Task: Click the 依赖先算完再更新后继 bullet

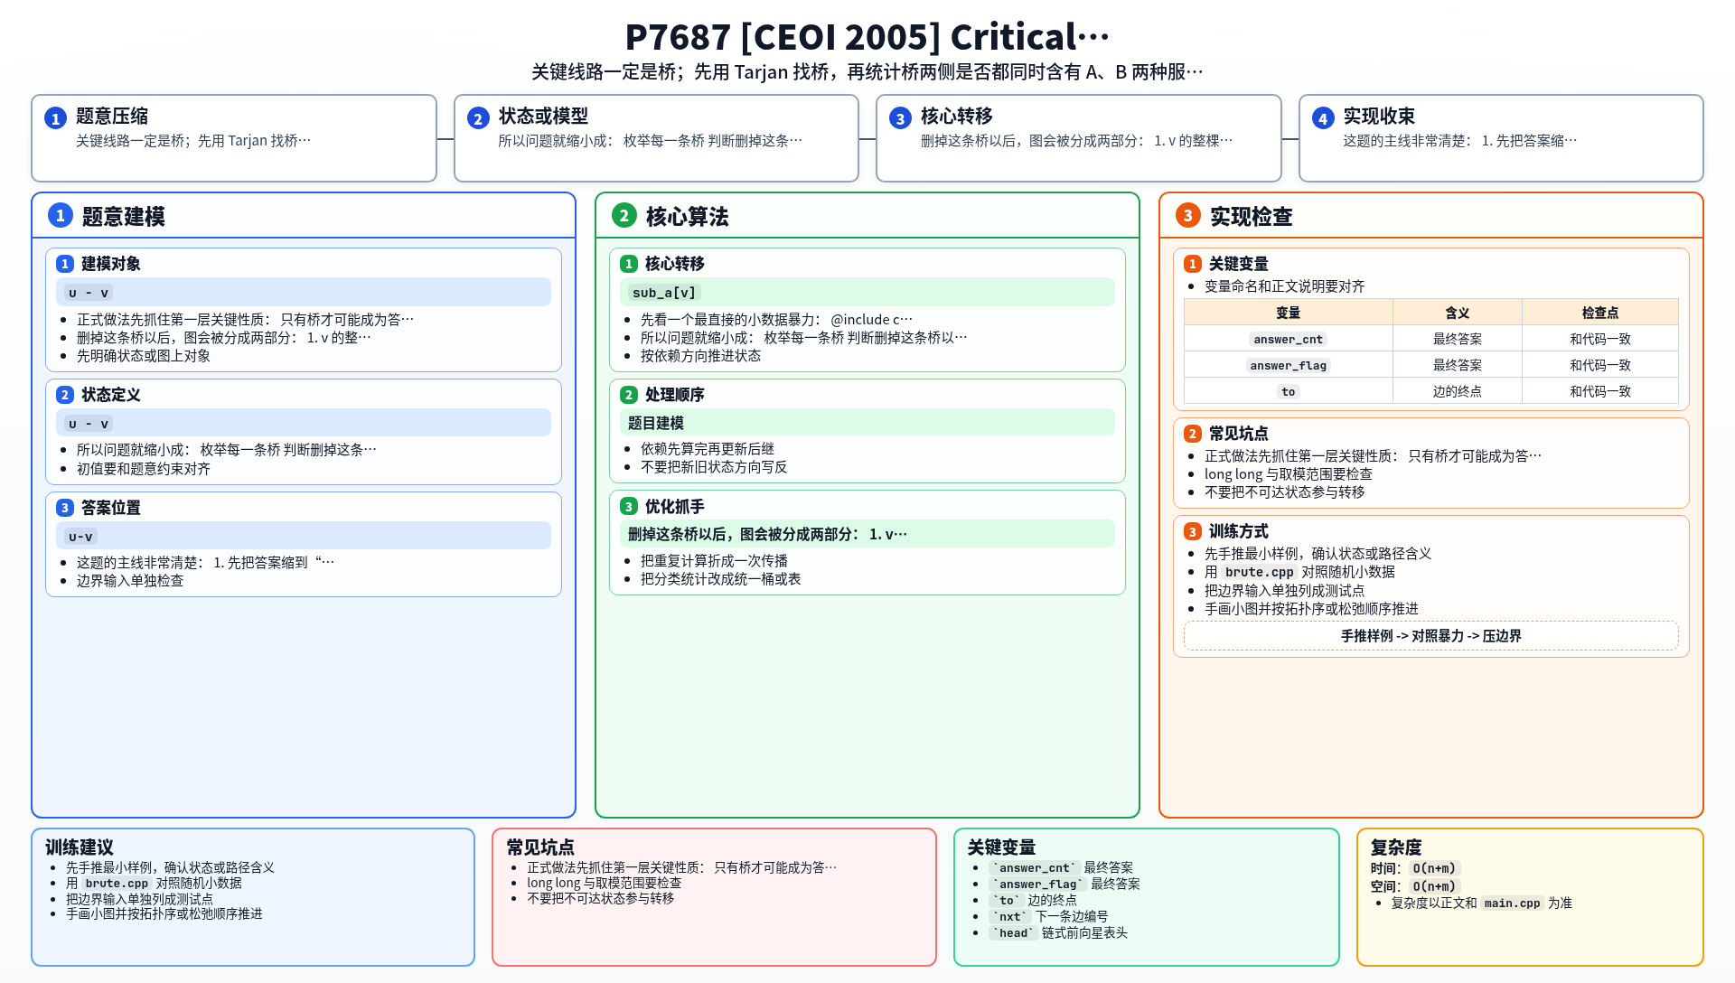Action: (708, 449)
